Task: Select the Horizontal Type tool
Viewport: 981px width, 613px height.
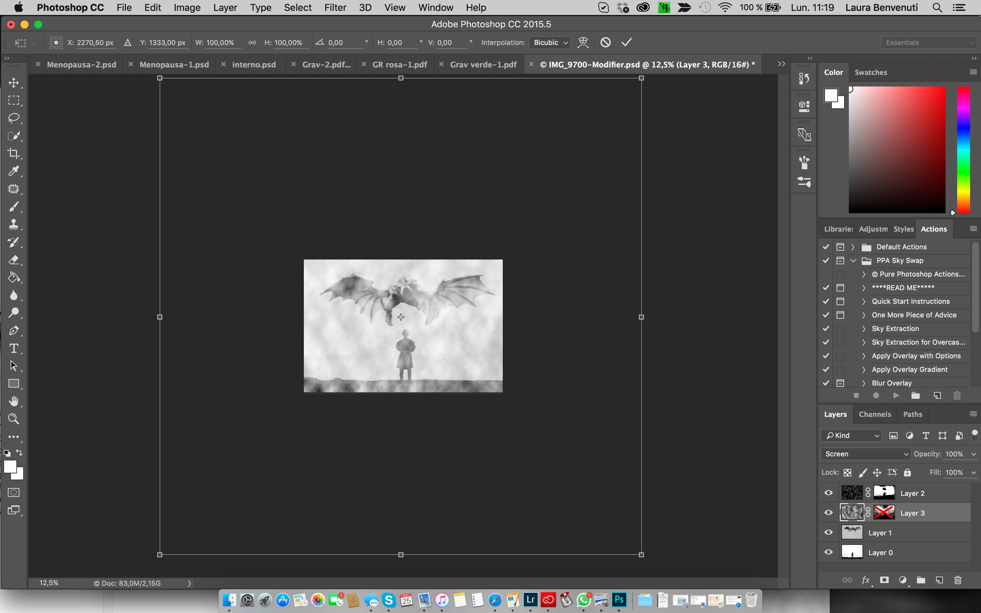Action: pos(14,348)
